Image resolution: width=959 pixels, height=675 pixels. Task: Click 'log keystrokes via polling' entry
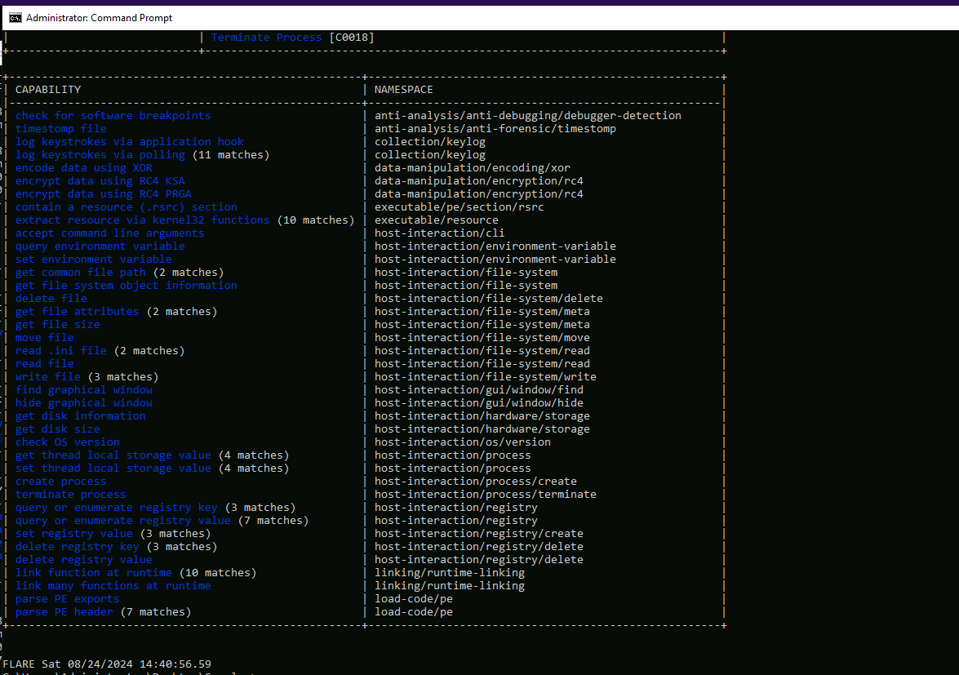pyautogui.click(x=100, y=155)
